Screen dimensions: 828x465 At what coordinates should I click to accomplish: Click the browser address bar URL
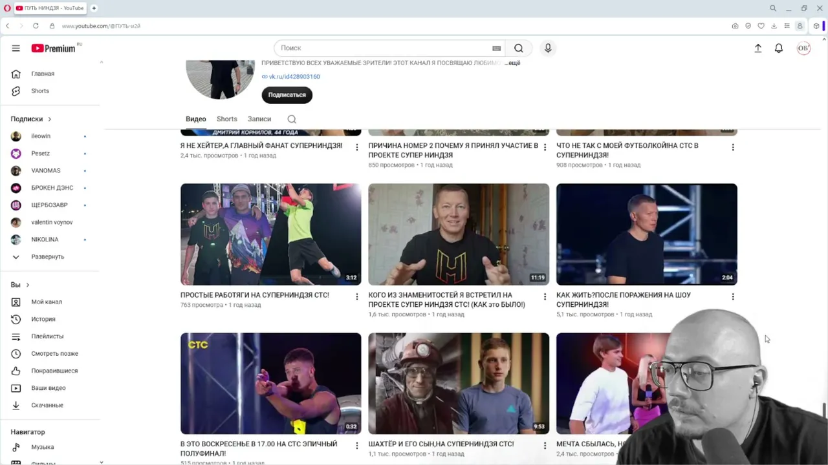[101, 26]
